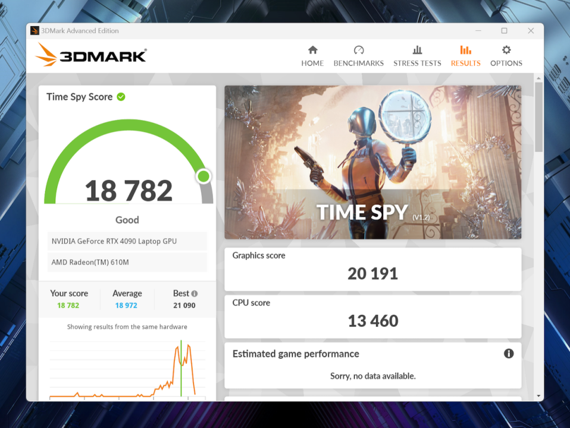Click the Time Spy hero image
Viewport: 570px width, 428px height.
[373, 162]
